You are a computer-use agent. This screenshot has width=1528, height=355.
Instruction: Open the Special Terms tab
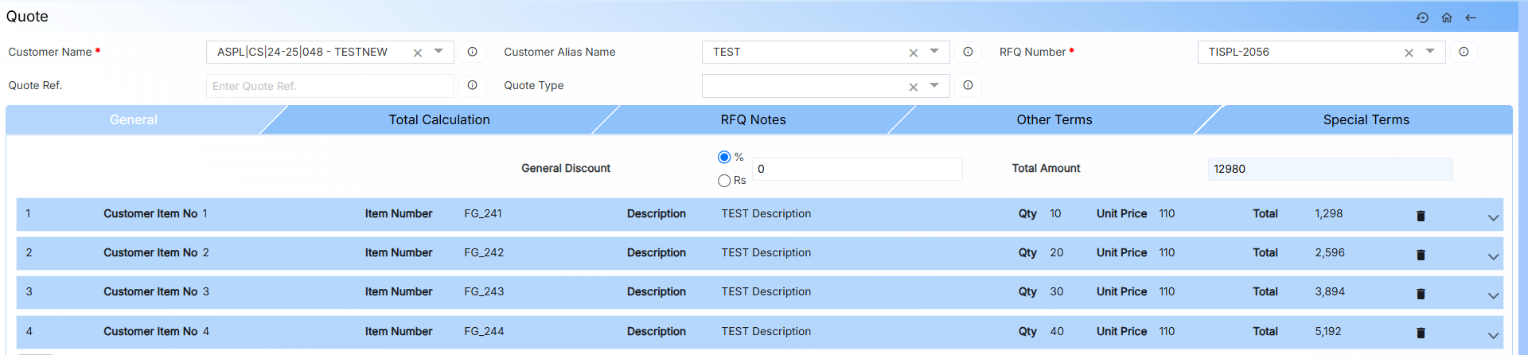[x=1366, y=120]
